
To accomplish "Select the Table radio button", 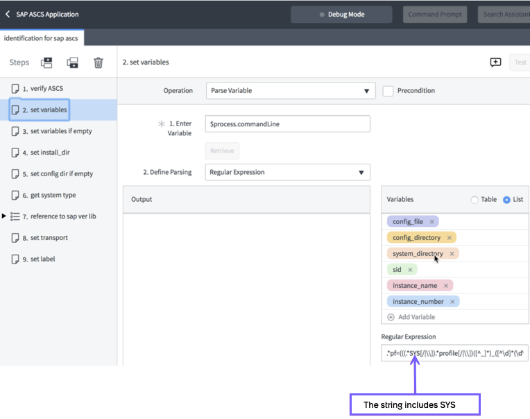I will 475,200.
